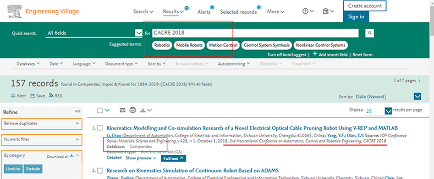434x179 pixels.
Task: Click the RSS feed icon
Action: [x=51, y=96]
